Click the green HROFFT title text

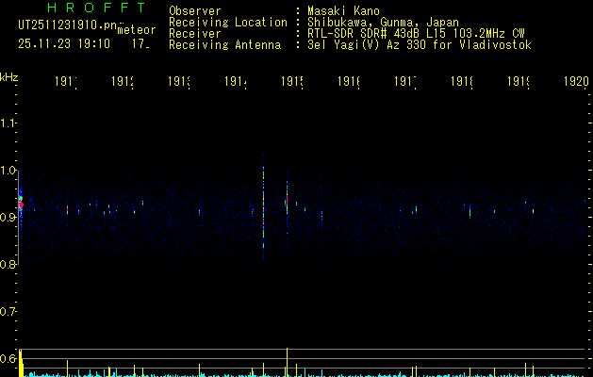pos(97,8)
